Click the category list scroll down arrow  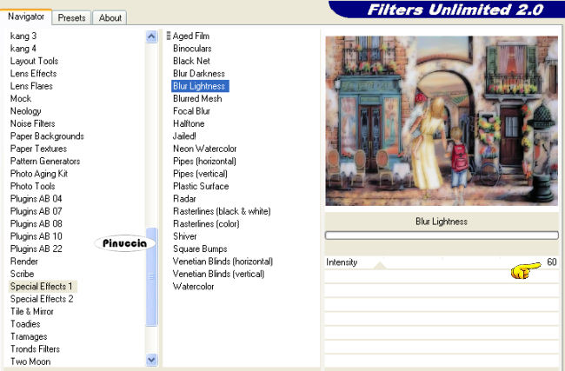(151, 359)
